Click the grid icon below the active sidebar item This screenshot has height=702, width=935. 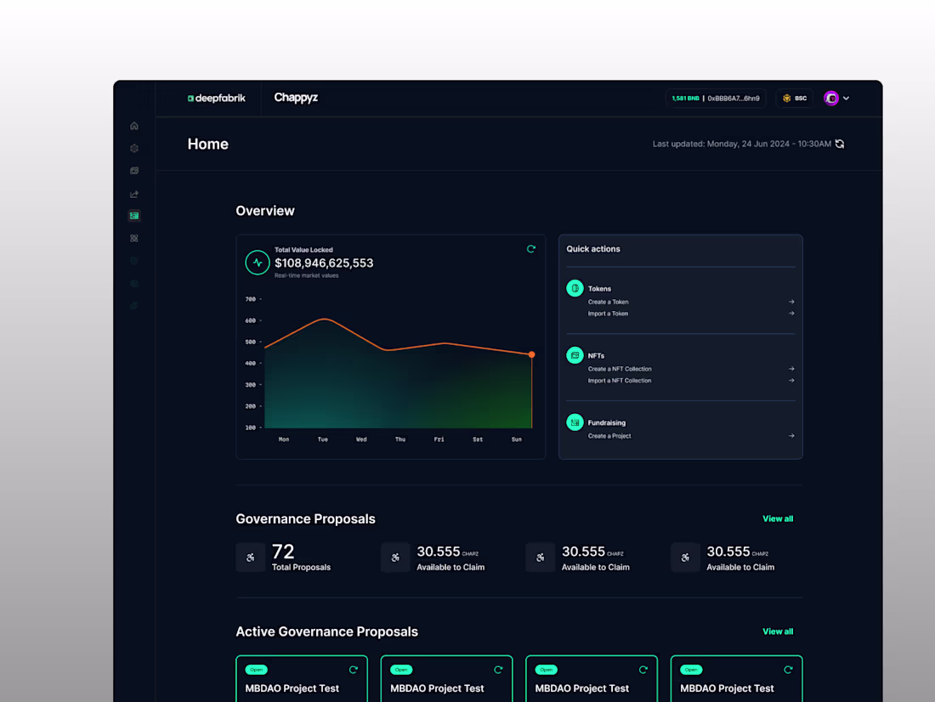click(133, 238)
